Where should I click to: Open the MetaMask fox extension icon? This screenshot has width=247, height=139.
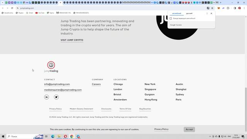[219, 8]
